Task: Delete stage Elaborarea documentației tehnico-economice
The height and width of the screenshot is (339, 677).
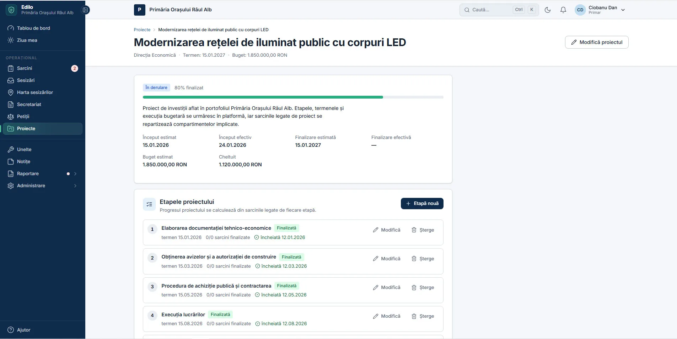Action: [423, 230]
